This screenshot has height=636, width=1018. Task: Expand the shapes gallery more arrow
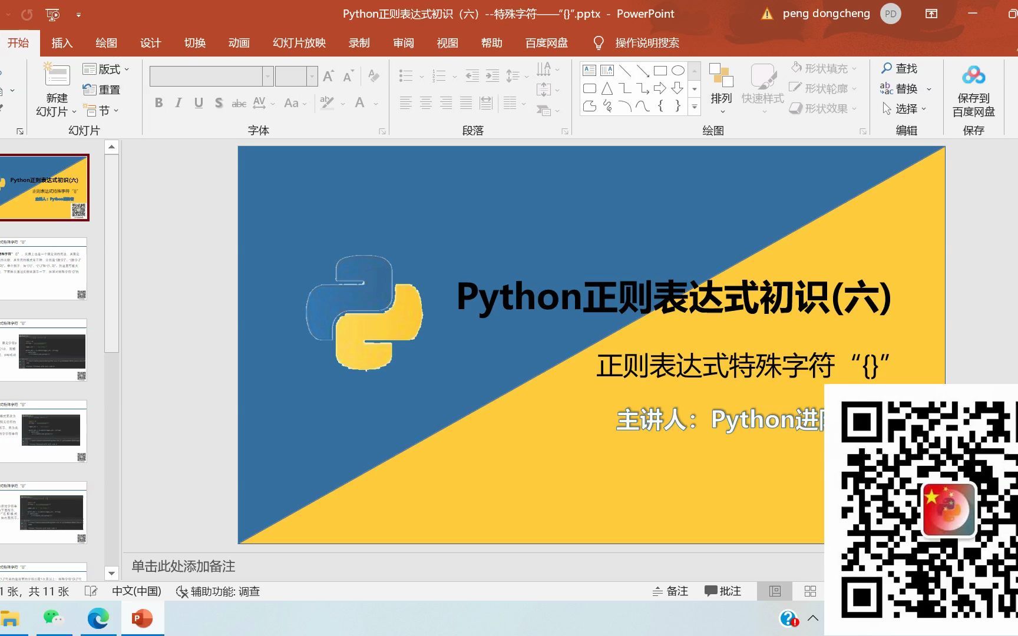[695, 107]
